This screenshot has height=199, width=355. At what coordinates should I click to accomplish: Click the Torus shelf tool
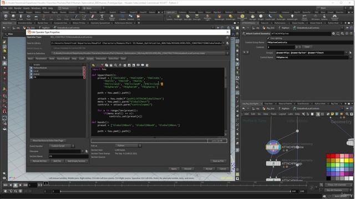pyautogui.click(x=28, y=17)
